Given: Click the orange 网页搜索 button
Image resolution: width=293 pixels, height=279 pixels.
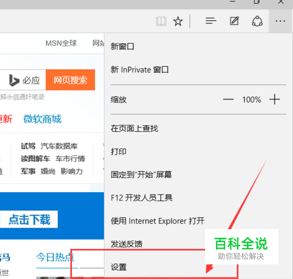Looking at the screenshot, I should click(x=70, y=80).
